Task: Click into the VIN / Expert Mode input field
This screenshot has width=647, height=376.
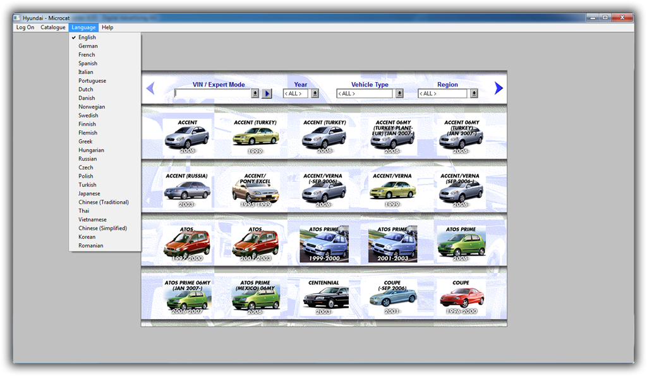Action: pos(213,94)
